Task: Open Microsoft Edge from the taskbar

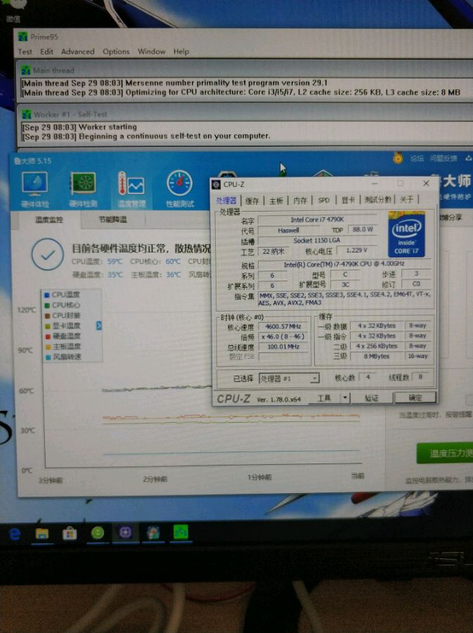Action: (x=15, y=534)
